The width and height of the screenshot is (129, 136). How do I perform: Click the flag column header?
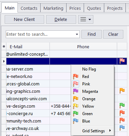[x=122, y=46]
